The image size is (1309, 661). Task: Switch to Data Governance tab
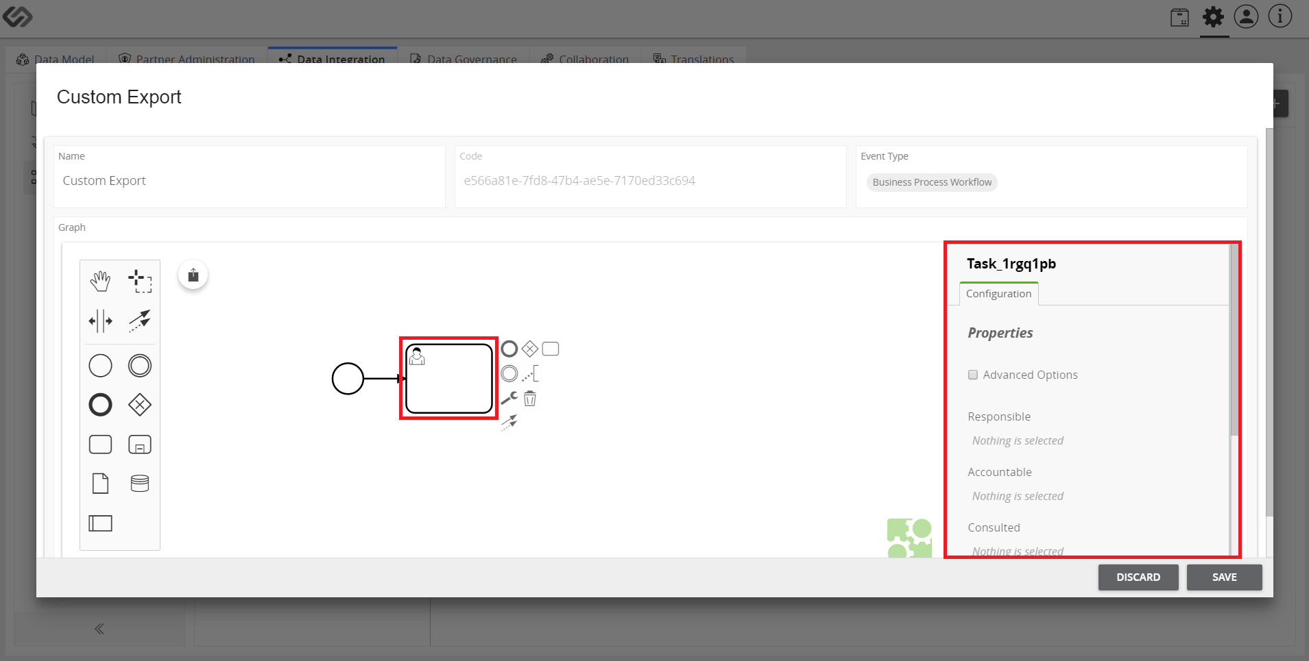tap(464, 58)
